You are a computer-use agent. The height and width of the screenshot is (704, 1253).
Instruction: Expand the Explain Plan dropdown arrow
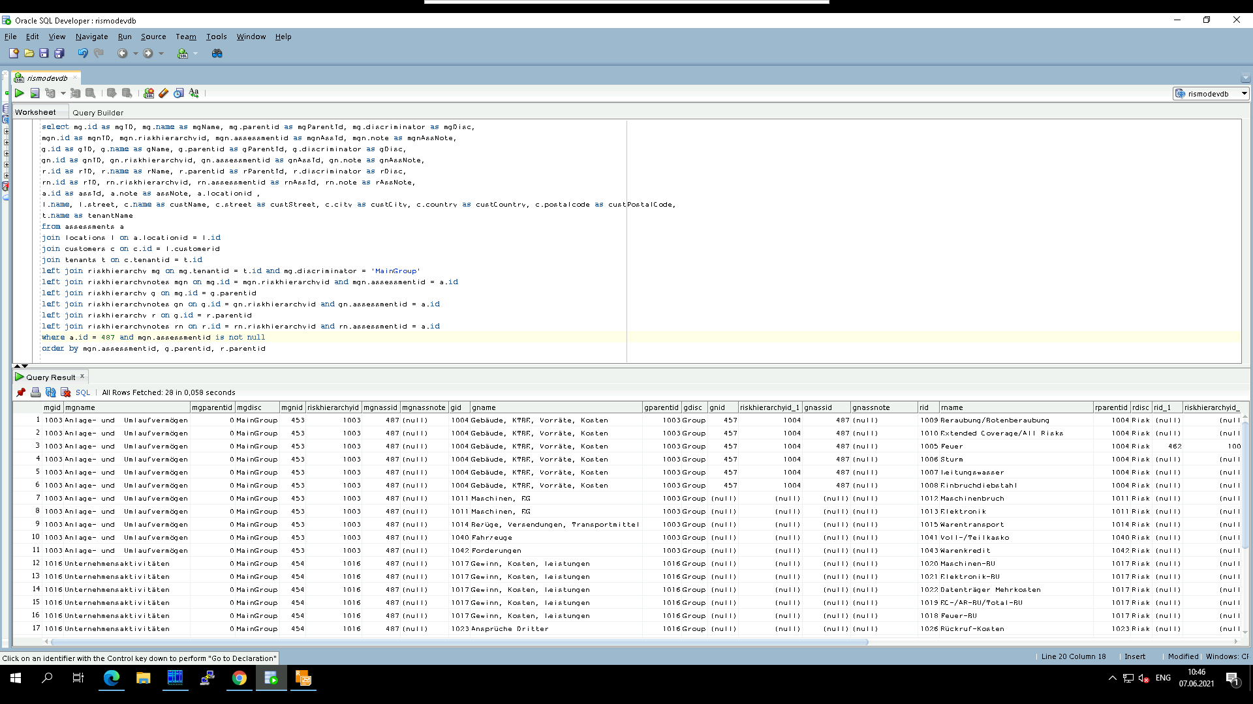(x=63, y=93)
